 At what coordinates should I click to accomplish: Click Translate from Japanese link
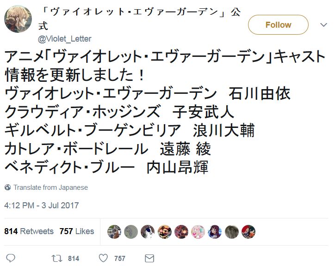coord(50,187)
